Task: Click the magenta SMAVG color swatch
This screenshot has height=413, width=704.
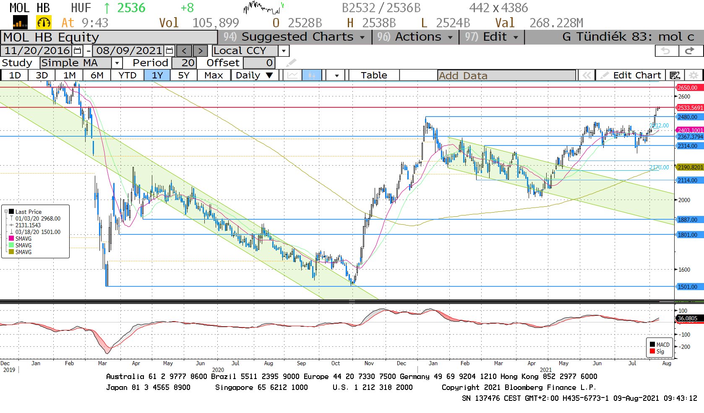Action: point(11,239)
